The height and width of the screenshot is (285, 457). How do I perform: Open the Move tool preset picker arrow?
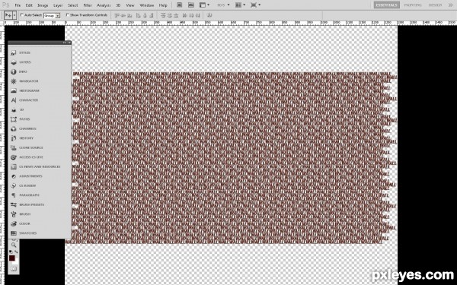click(14, 15)
